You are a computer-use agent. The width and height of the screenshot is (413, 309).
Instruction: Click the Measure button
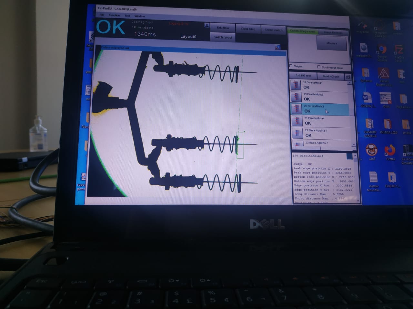[x=332, y=43]
